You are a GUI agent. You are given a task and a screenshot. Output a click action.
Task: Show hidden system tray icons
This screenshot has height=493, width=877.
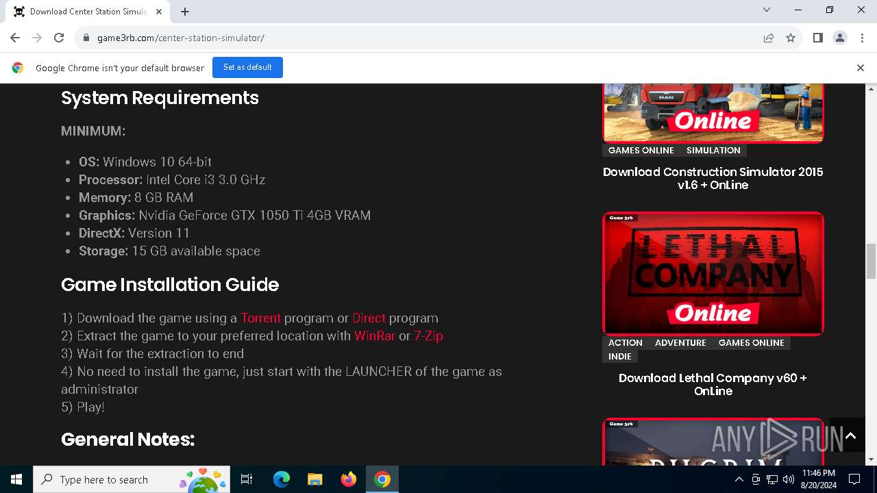click(739, 479)
